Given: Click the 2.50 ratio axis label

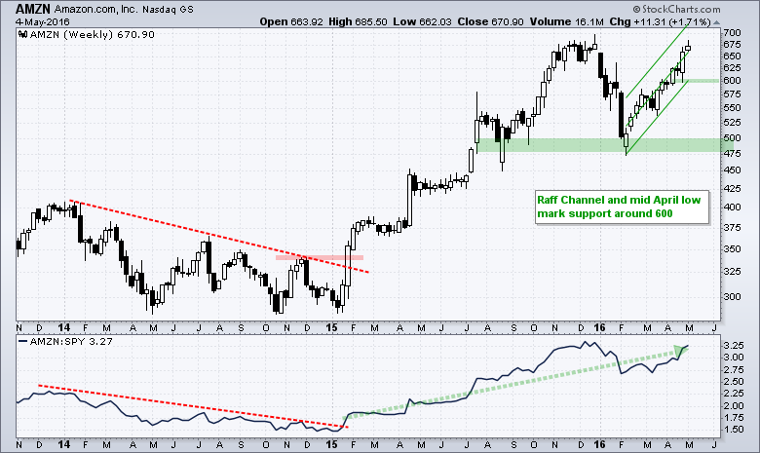Looking at the screenshot, I should (734, 382).
